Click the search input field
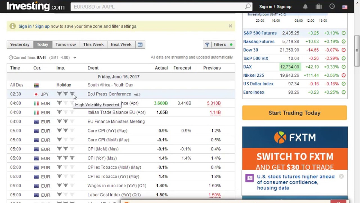Image resolution: width=360 pixels, height=203 pixels. (x=157, y=6)
